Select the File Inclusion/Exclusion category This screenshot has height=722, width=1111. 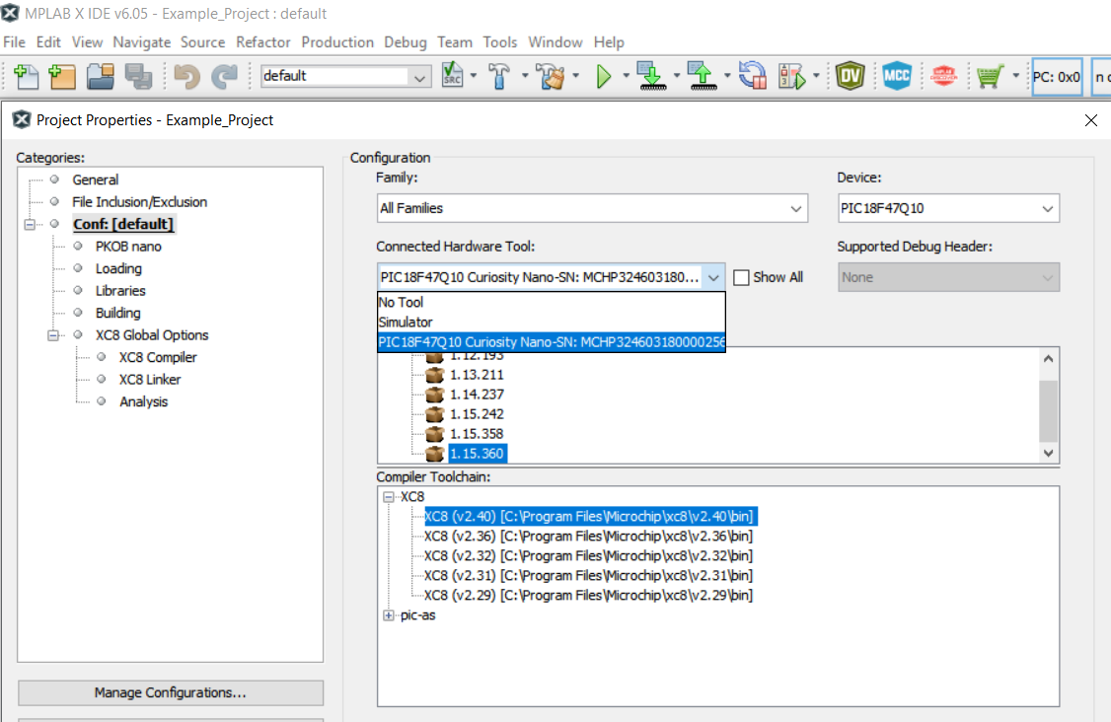click(139, 202)
